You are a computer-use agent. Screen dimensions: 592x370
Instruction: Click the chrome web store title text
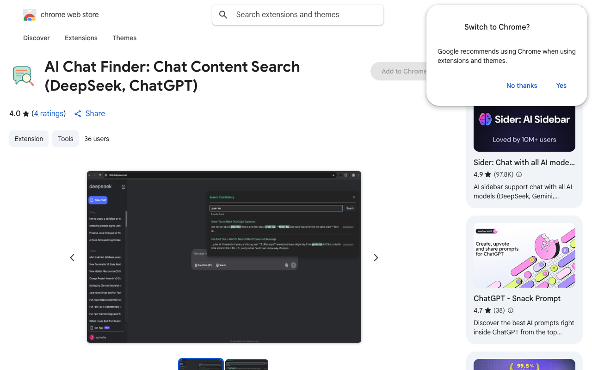point(69,15)
